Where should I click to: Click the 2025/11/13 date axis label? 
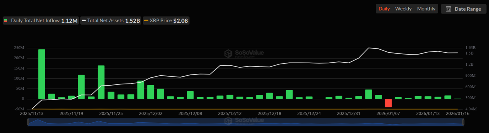pyautogui.click(x=32, y=114)
